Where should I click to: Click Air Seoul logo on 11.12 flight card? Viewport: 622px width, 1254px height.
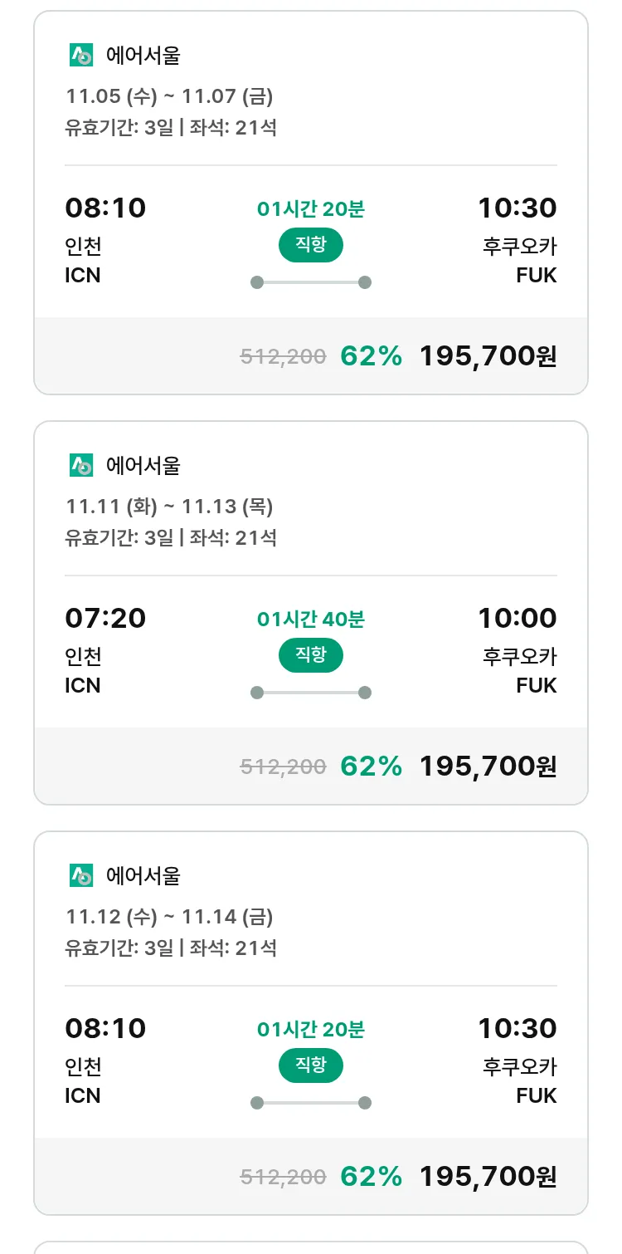81,876
